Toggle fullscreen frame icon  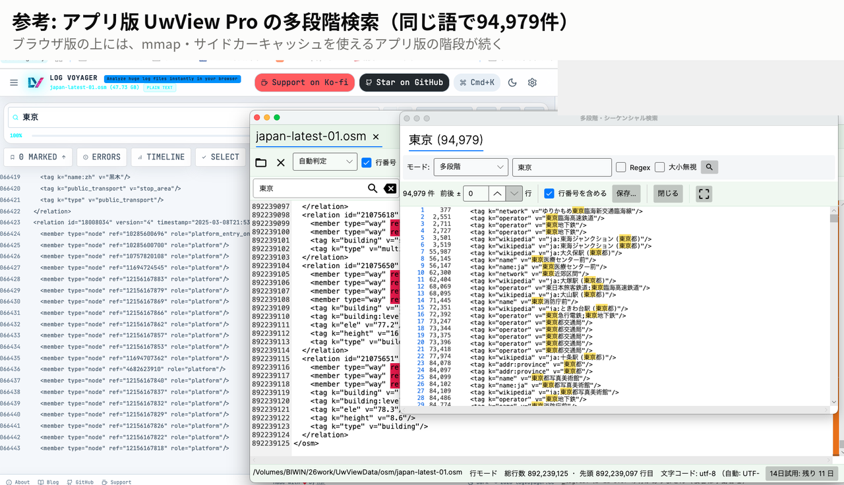point(704,194)
